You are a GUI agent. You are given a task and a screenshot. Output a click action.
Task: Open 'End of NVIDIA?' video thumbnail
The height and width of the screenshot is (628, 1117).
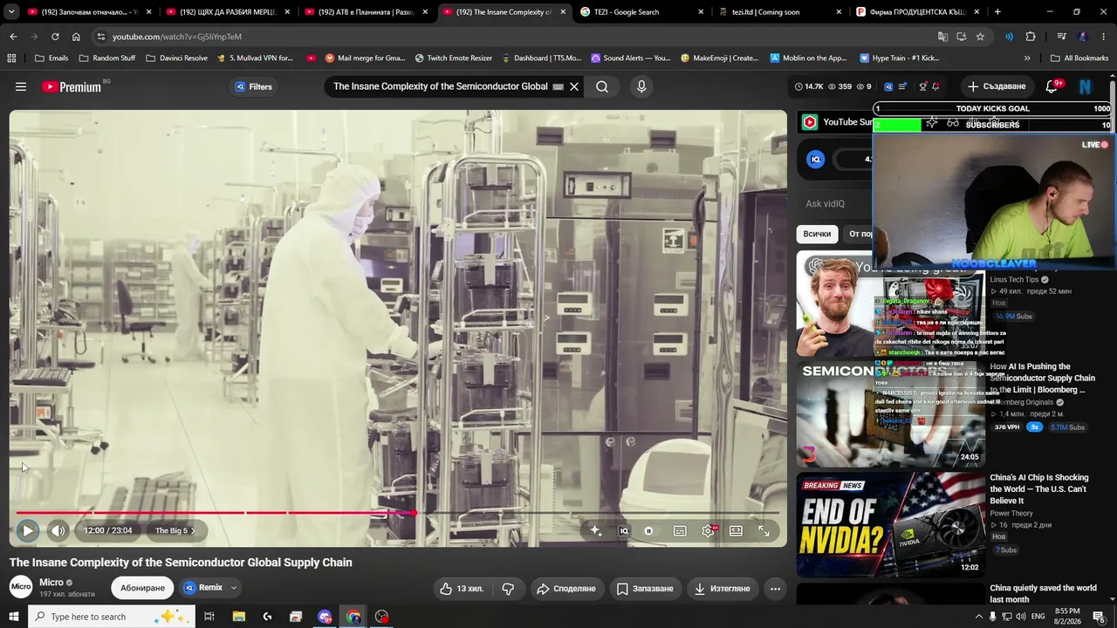[890, 525]
